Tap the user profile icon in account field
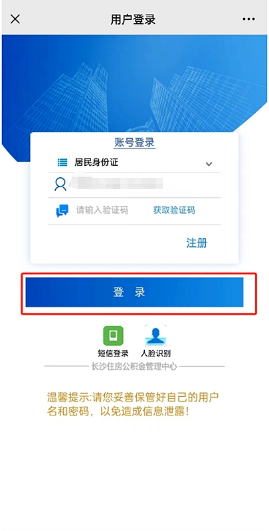The image size is (269, 531). click(x=60, y=185)
